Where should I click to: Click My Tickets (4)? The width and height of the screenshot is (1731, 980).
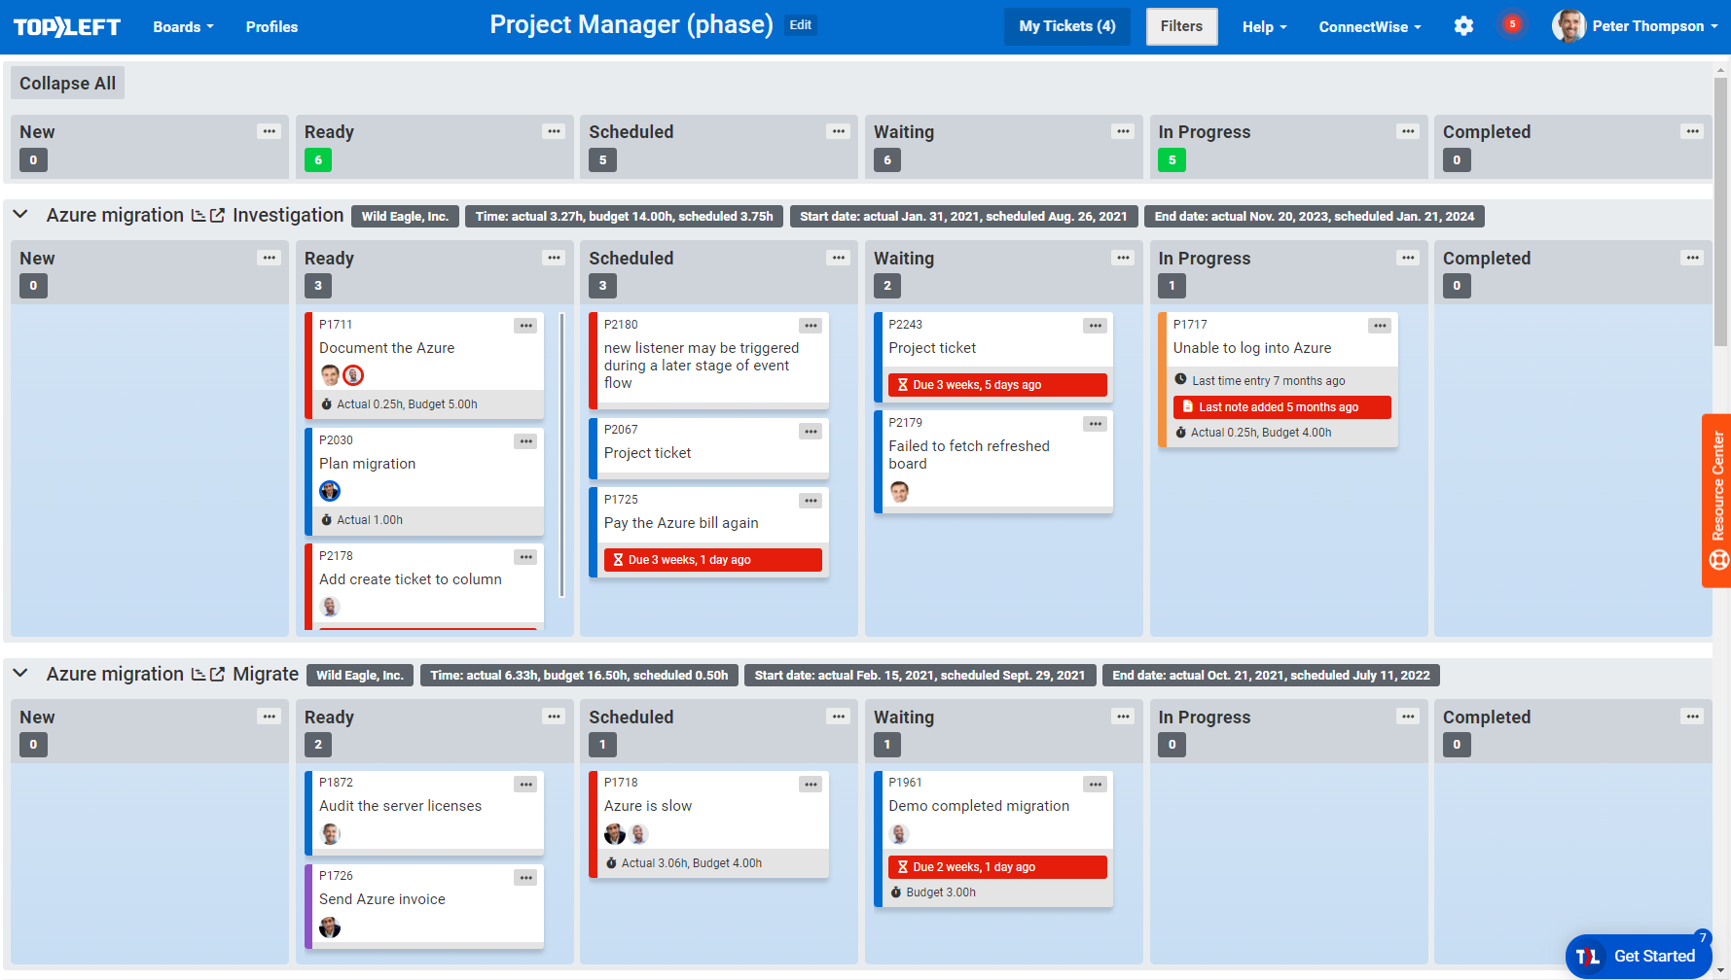pyautogui.click(x=1067, y=26)
